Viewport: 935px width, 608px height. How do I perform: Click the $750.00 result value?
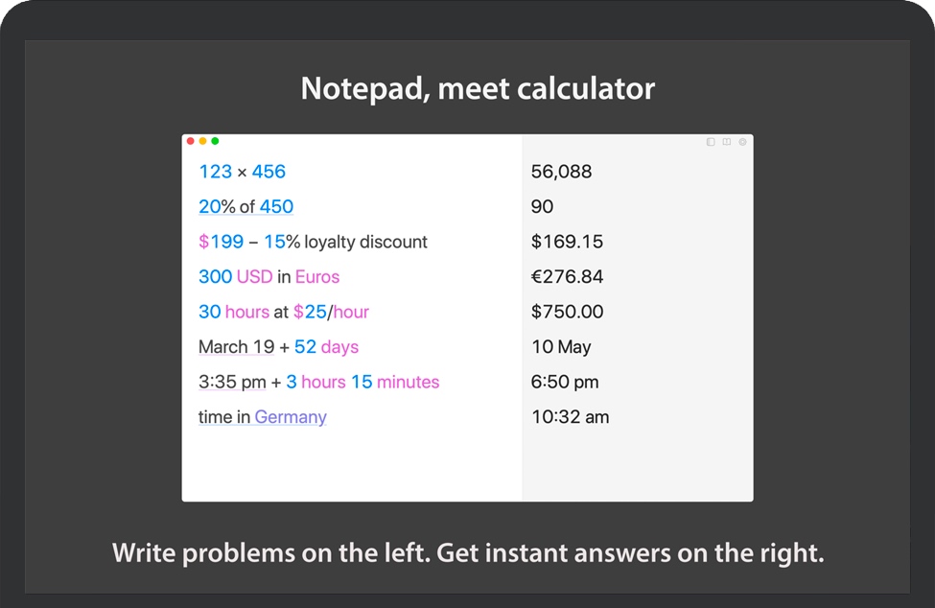(x=567, y=312)
